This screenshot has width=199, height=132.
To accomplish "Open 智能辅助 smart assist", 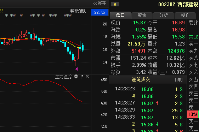I will pos(79,11).
